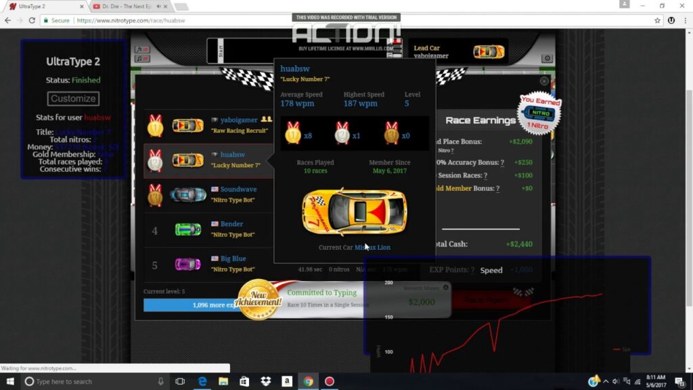This screenshot has width=693, height=390.
Task: Click the New Achievement gold seal
Action: 259,300
